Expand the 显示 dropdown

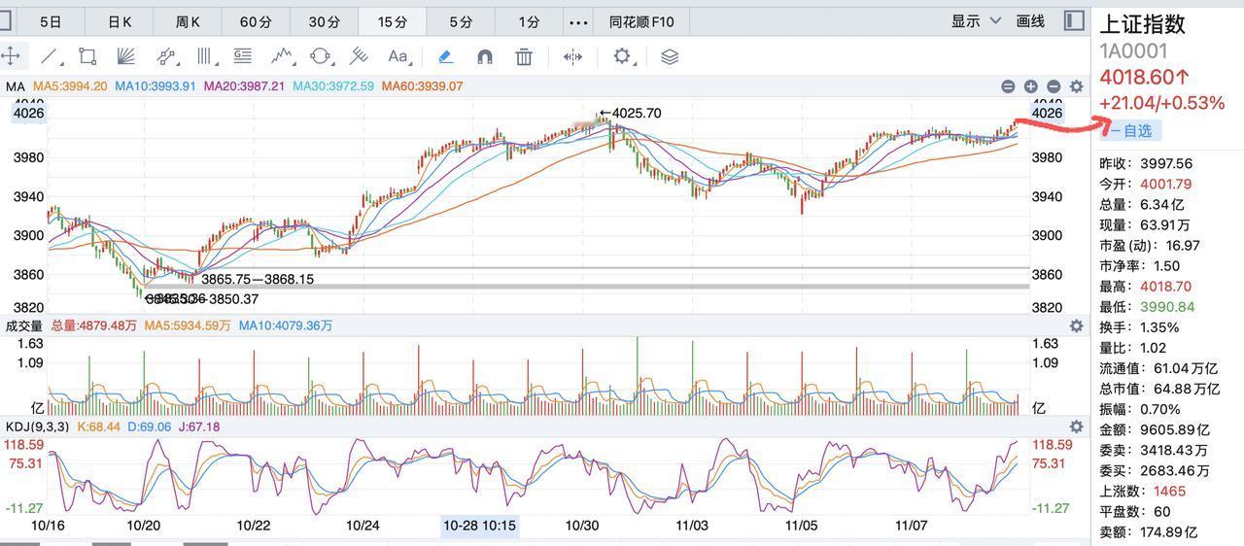[976, 21]
